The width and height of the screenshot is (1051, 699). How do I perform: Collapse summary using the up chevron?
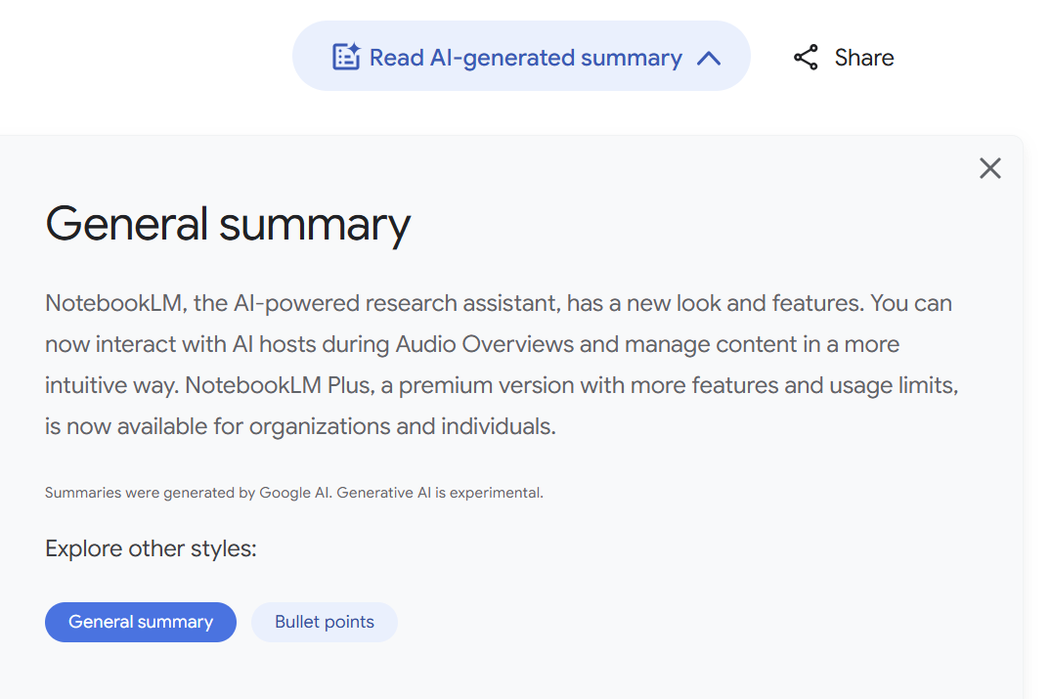click(x=709, y=59)
